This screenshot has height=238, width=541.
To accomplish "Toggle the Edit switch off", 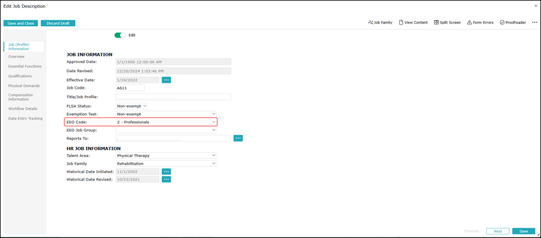I will coord(120,35).
